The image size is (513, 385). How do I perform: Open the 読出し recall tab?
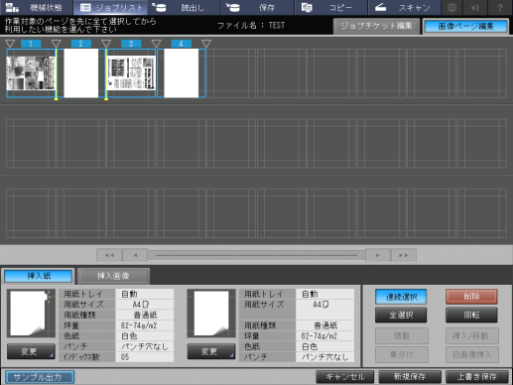[184, 7]
